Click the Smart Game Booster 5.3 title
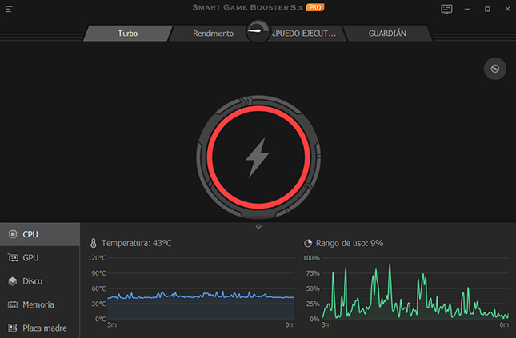Screen dimensions: 516x338 pyautogui.click(x=247, y=7)
